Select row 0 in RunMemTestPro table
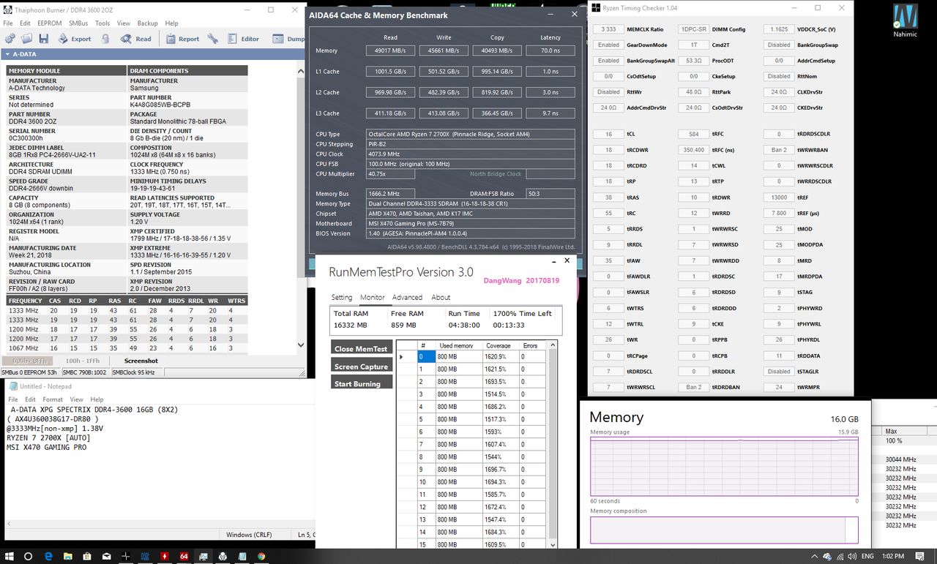937x564 pixels. pyautogui.click(x=472, y=357)
